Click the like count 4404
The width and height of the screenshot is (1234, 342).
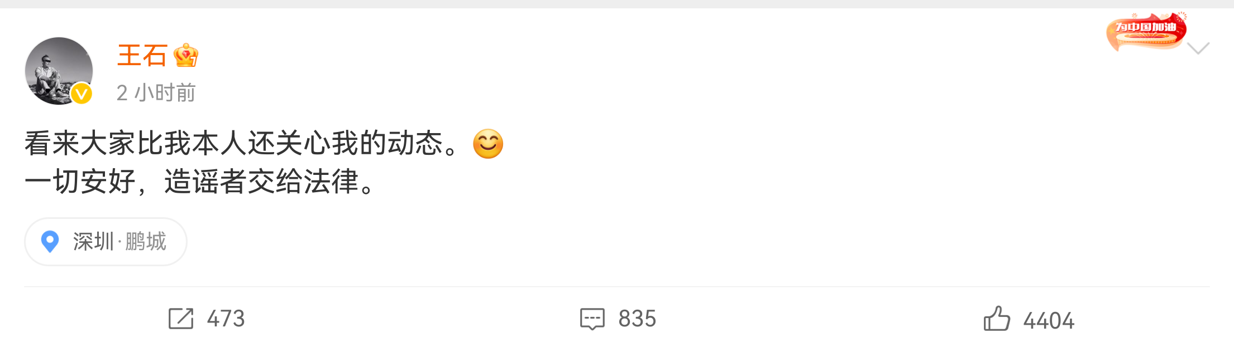pos(1049,320)
